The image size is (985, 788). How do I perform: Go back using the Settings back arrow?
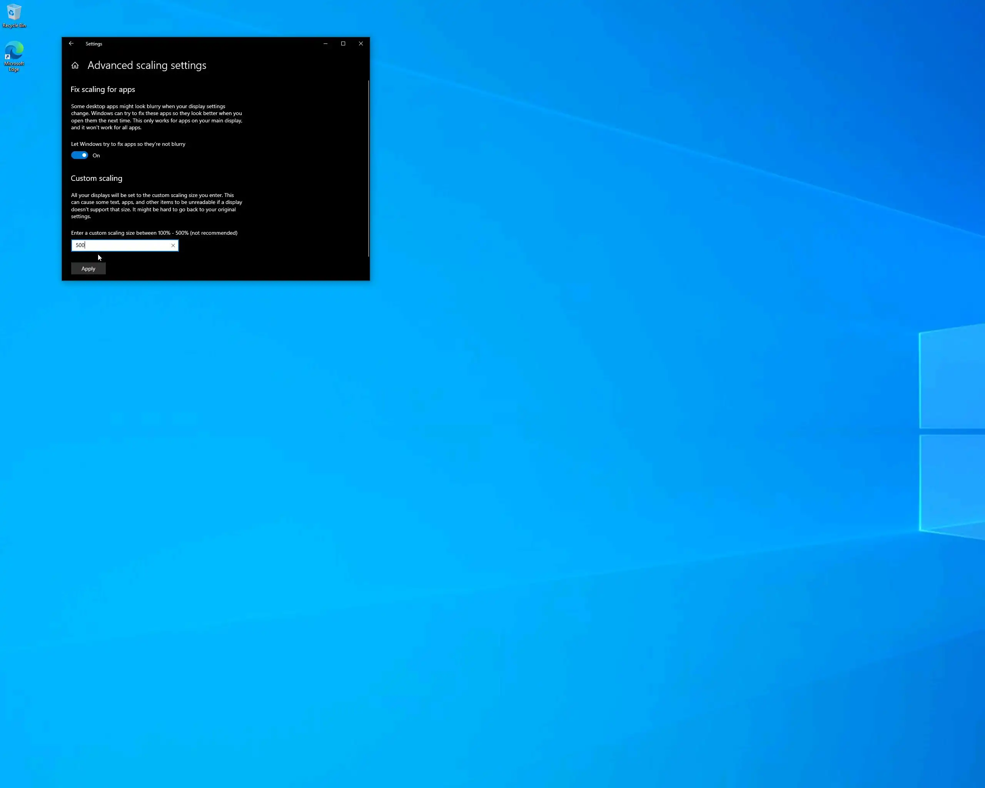pyautogui.click(x=71, y=43)
